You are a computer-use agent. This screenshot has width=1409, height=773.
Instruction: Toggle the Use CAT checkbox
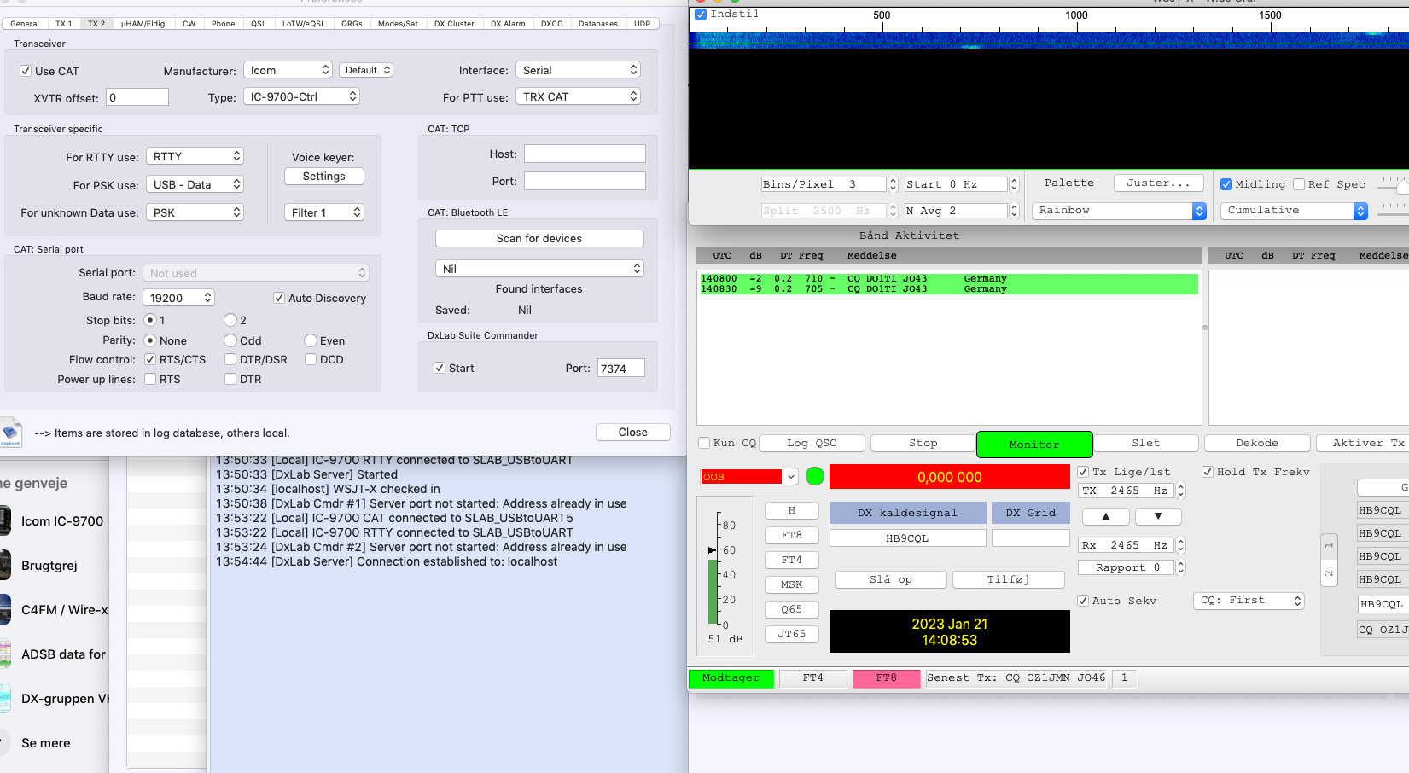click(x=26, y=71)
